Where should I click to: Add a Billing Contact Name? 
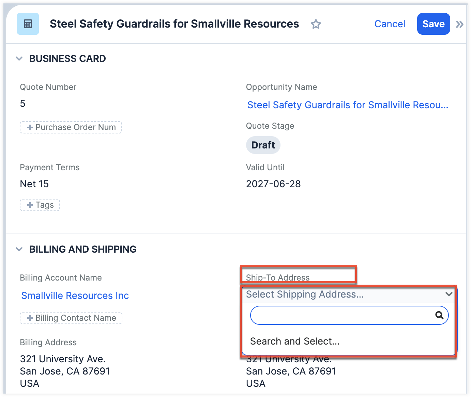(71, 318)
